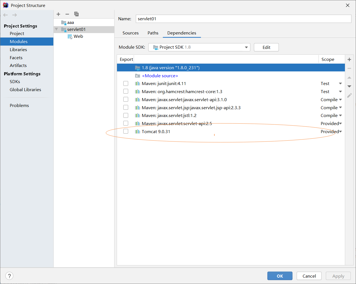This screenshot has width=356, height=284.
Task: Move dependency up in the list
Action: click(x=349, y=78)
